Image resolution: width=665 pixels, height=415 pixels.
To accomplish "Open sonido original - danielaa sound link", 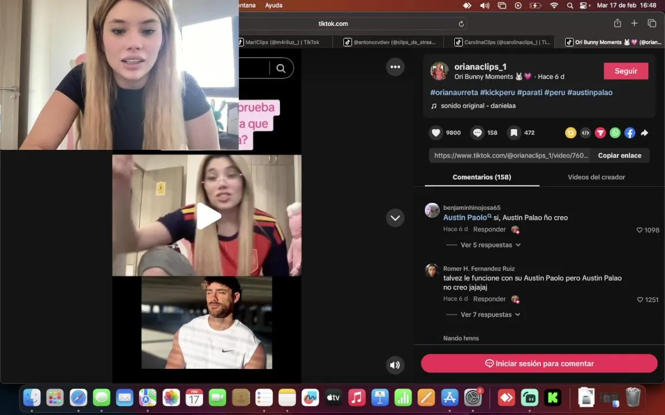I will pos(478,106).
